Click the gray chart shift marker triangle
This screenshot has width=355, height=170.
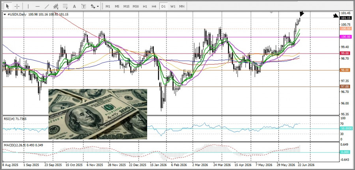271,13
